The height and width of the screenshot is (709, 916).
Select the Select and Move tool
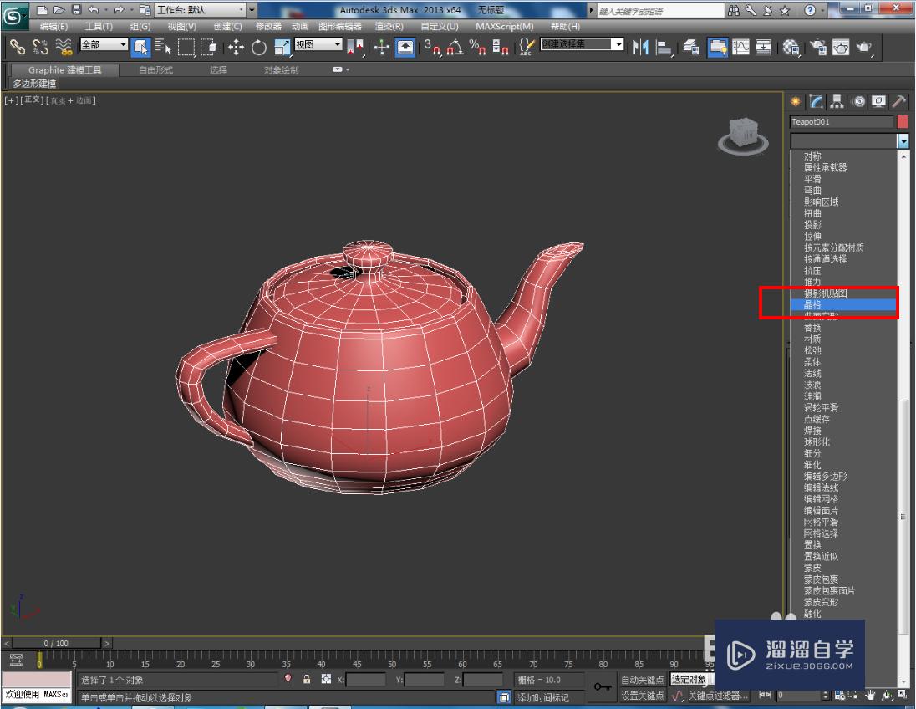pyautogui.click(x=237, y=48)
